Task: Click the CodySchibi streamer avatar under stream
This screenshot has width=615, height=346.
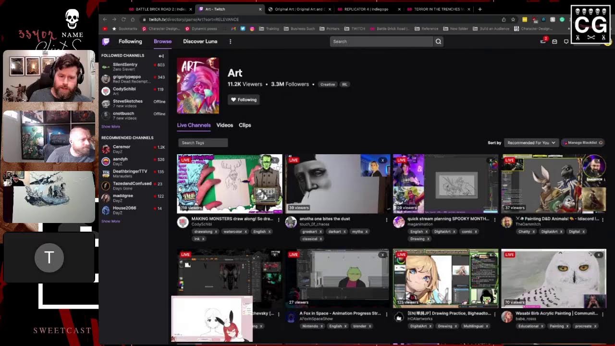Action: 183,222
